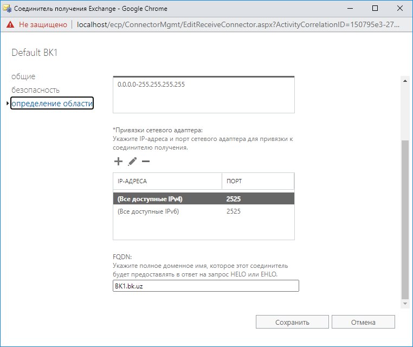Select the Все доступные IPv4 row
This screenshot has height=347, width=413.
[x=204, y=198]
